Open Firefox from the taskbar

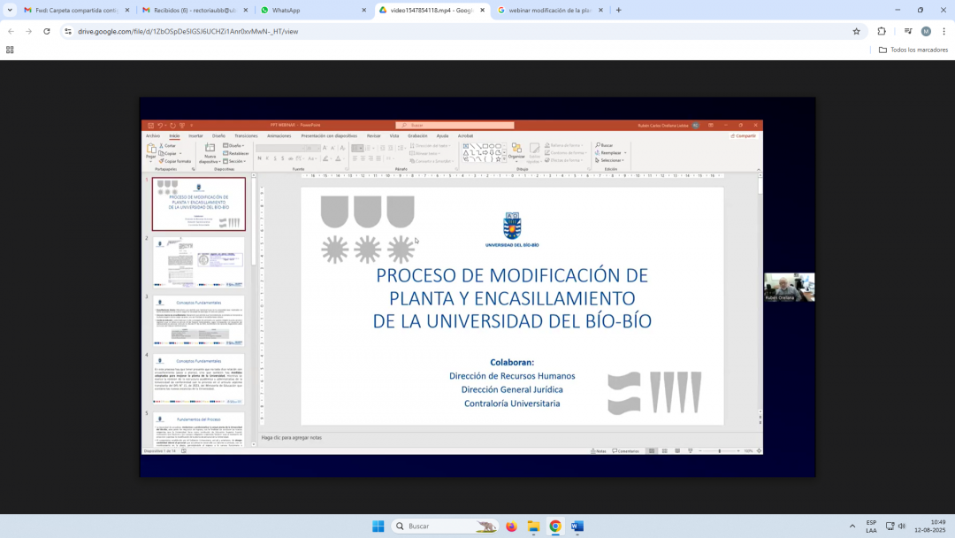click(x=511, y=526)
